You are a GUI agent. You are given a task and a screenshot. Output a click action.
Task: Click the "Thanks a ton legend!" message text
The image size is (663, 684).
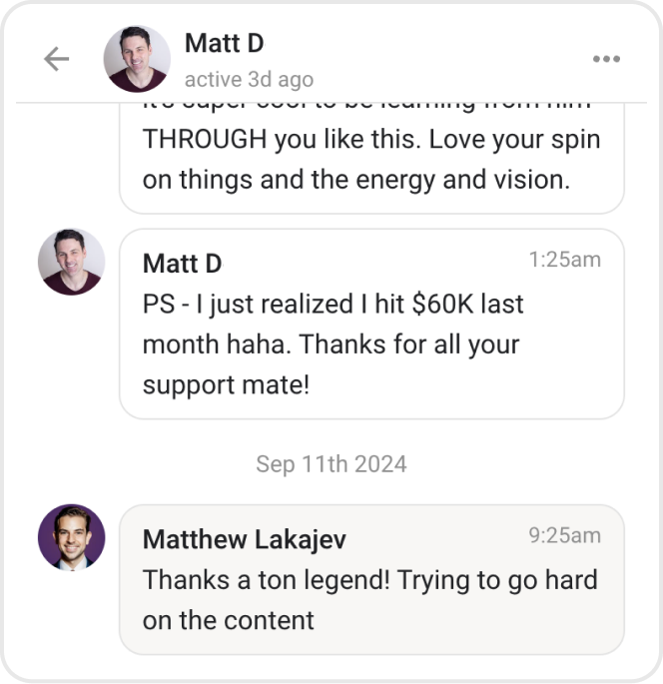369,579
